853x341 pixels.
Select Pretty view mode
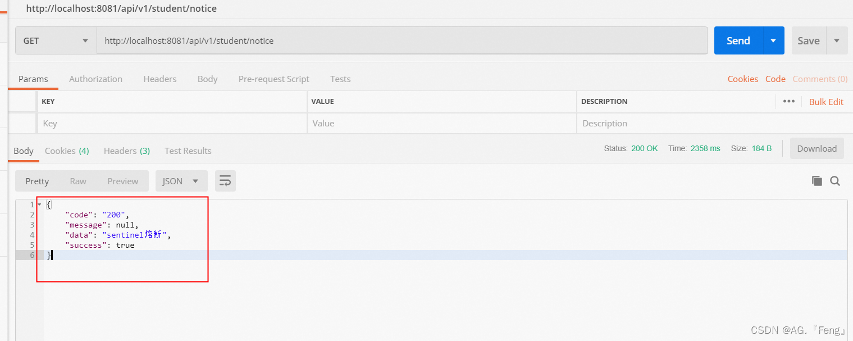click(37, 181)
